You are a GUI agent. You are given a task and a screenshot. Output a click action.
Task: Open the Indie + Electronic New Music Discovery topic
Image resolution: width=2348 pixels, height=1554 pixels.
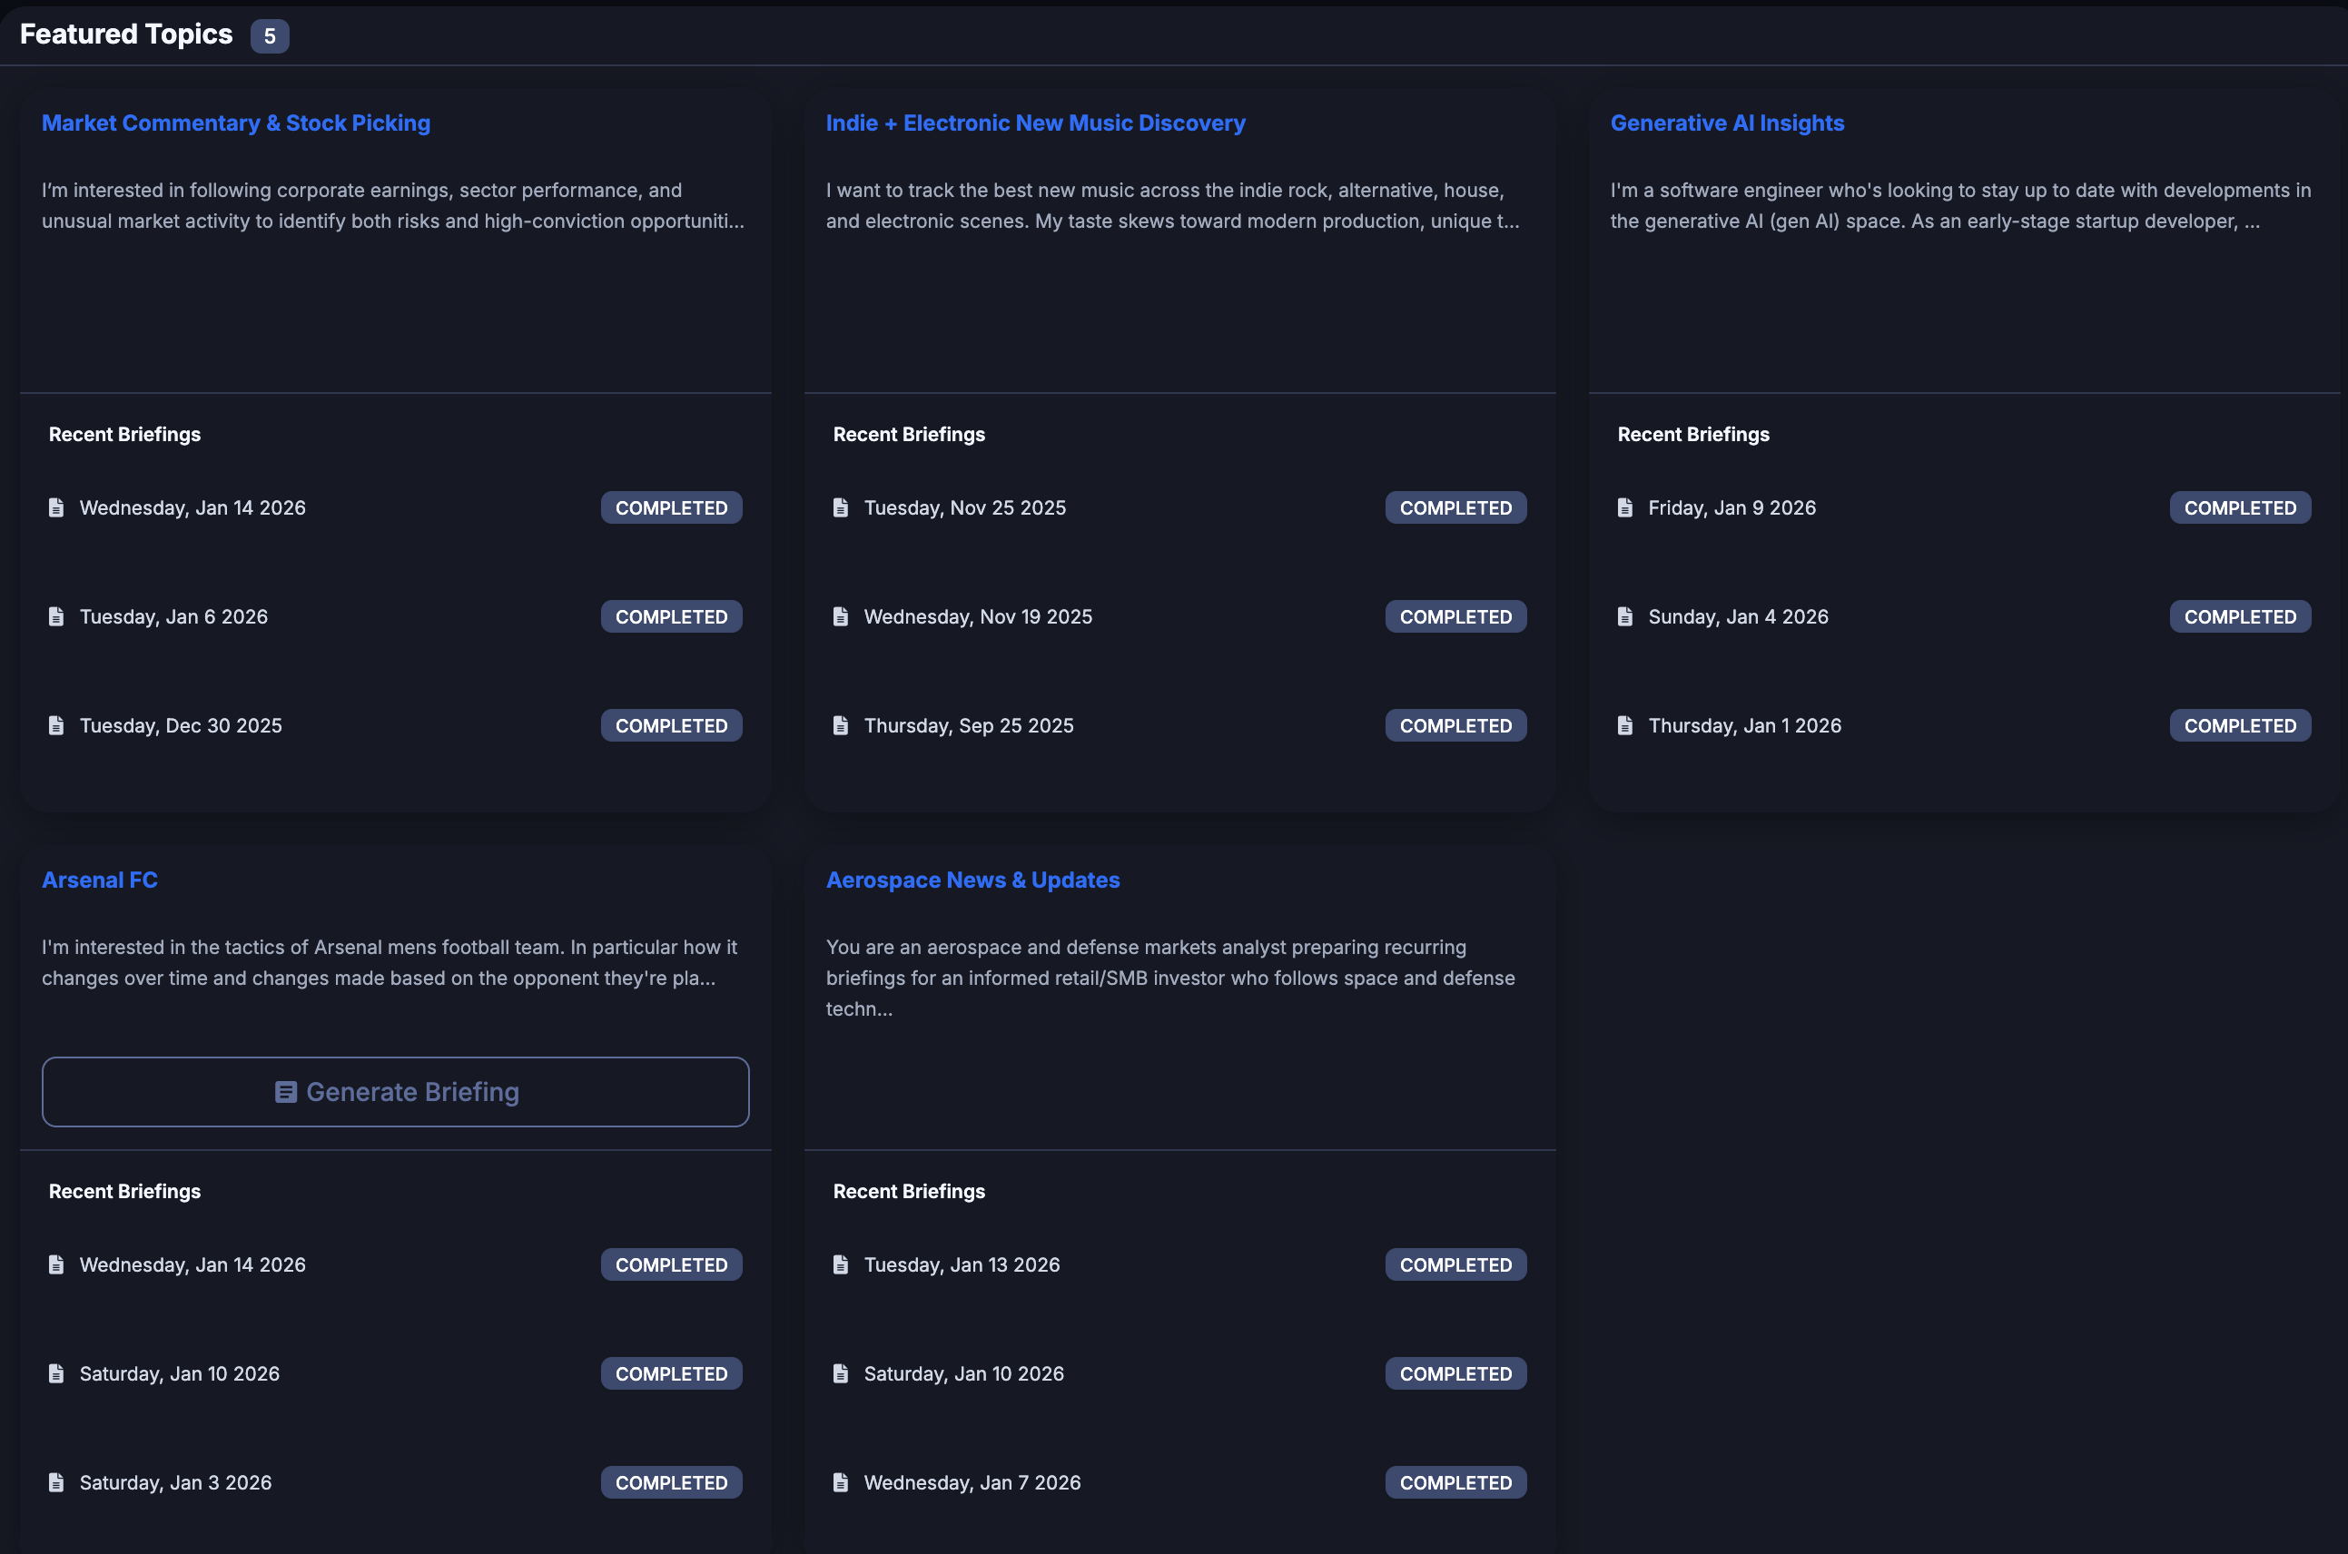click(1036, 123)
